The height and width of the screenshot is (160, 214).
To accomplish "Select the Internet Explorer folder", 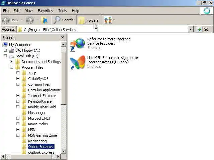I will 42,96.
